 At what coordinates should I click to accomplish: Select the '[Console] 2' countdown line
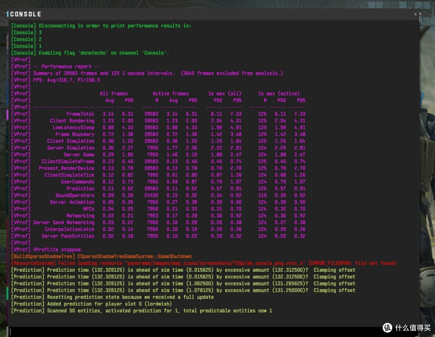[26, 39]
